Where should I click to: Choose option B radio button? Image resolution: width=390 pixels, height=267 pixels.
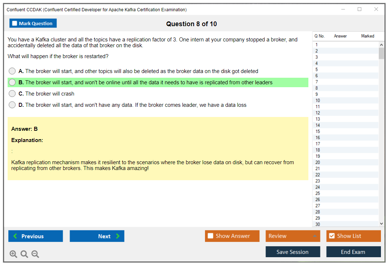coord(12,82)
